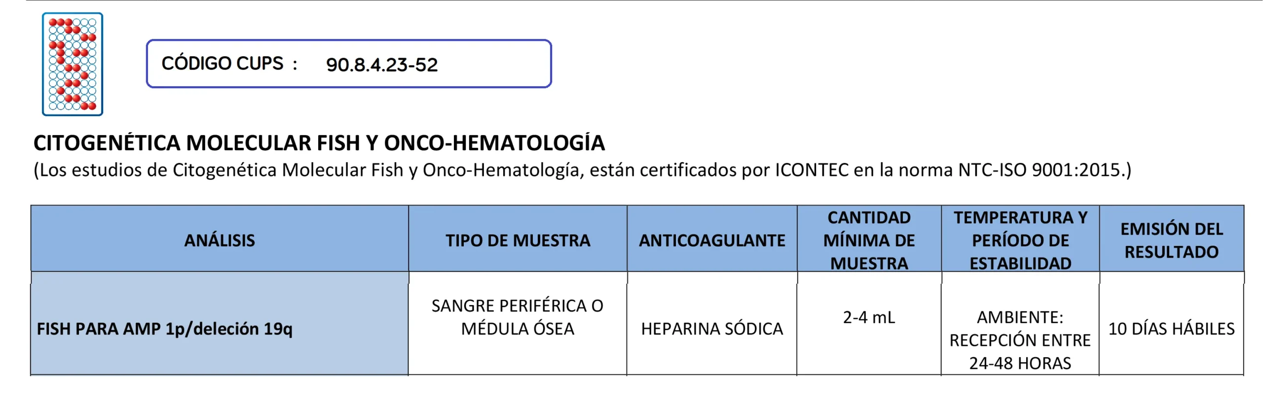Select the 10 DÍAS HÁBILES cell
The image size is (1263, 404).
coord(1171,329)
